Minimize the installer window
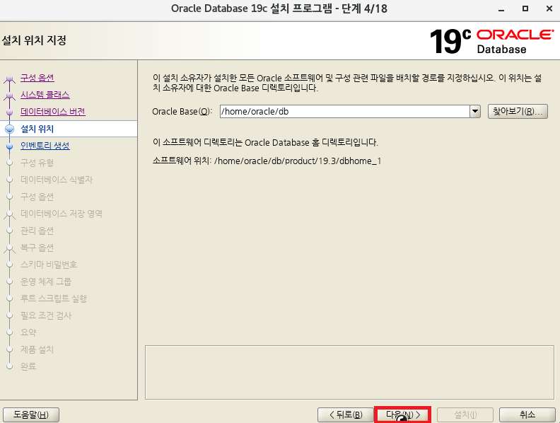560x423 pixels. (x=501, y=9)
